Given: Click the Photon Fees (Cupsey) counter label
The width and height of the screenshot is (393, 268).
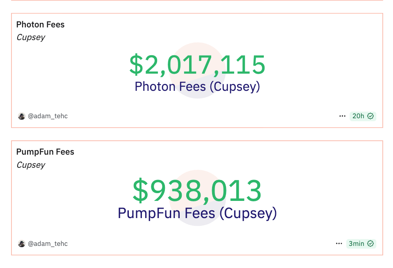Looking at the screenshot, I should (197, 86).
